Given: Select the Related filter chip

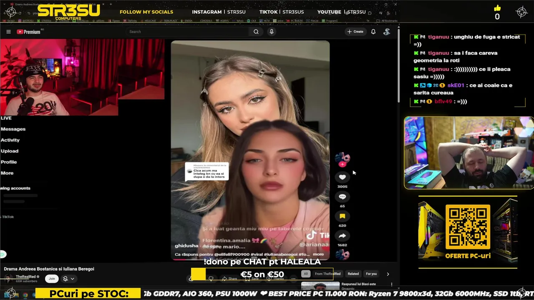Looking at the screenshot, I should (x=353, y=274).
